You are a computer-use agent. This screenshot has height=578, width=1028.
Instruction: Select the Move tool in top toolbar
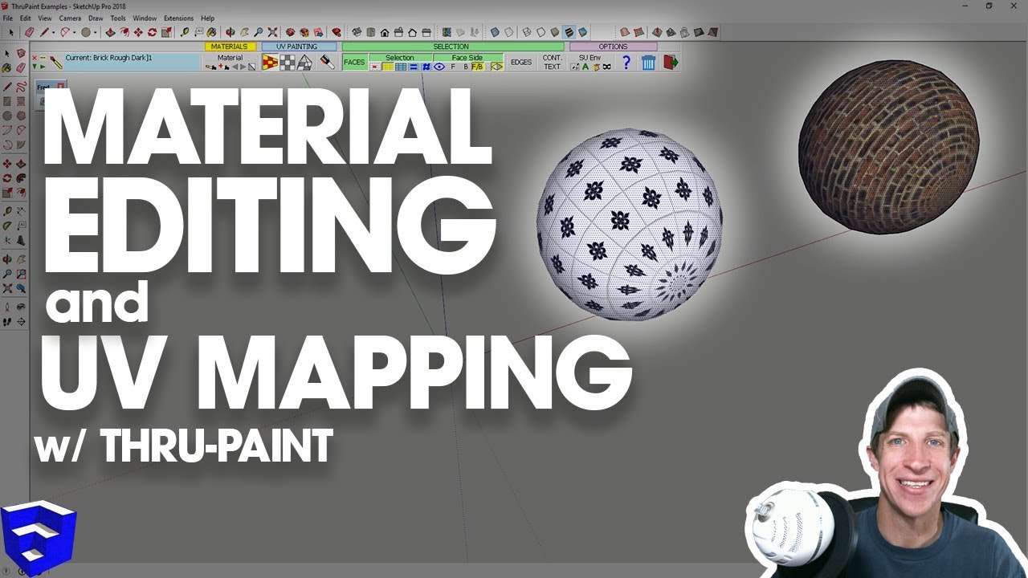[x=138, y=32]
